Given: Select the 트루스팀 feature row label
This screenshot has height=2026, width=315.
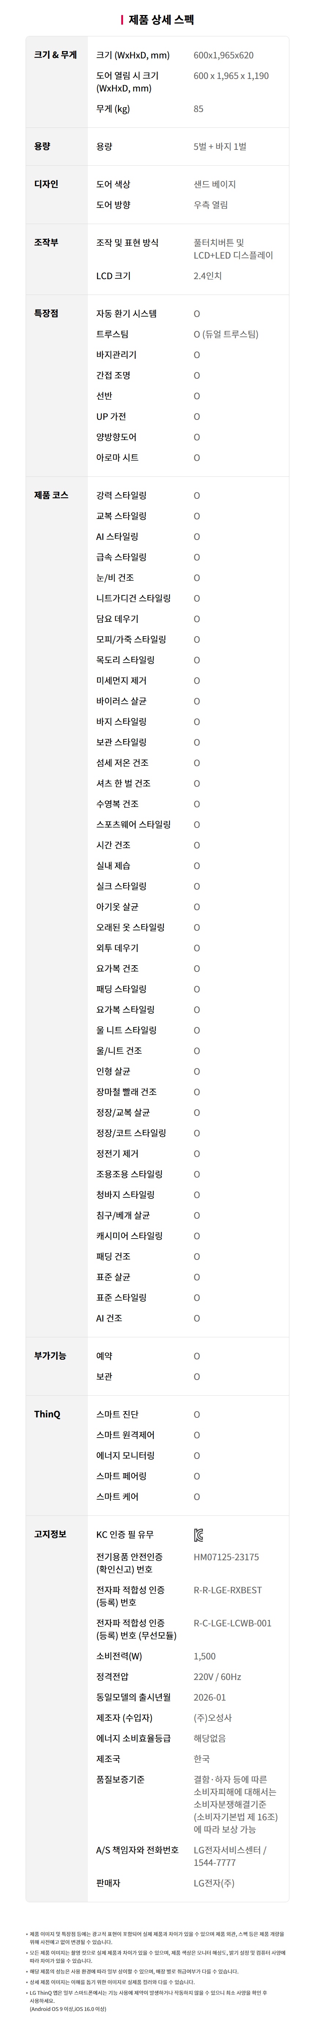Looking at the screenshot, I should [112, 334].
